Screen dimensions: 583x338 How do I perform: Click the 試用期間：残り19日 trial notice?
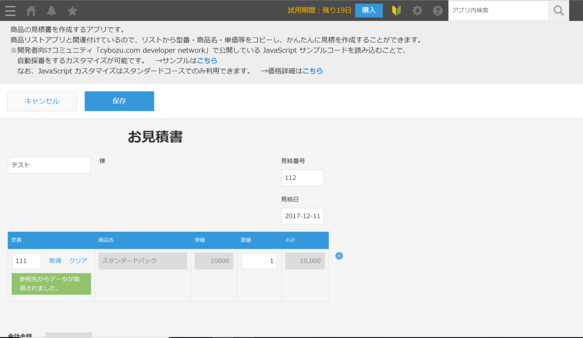319,10
